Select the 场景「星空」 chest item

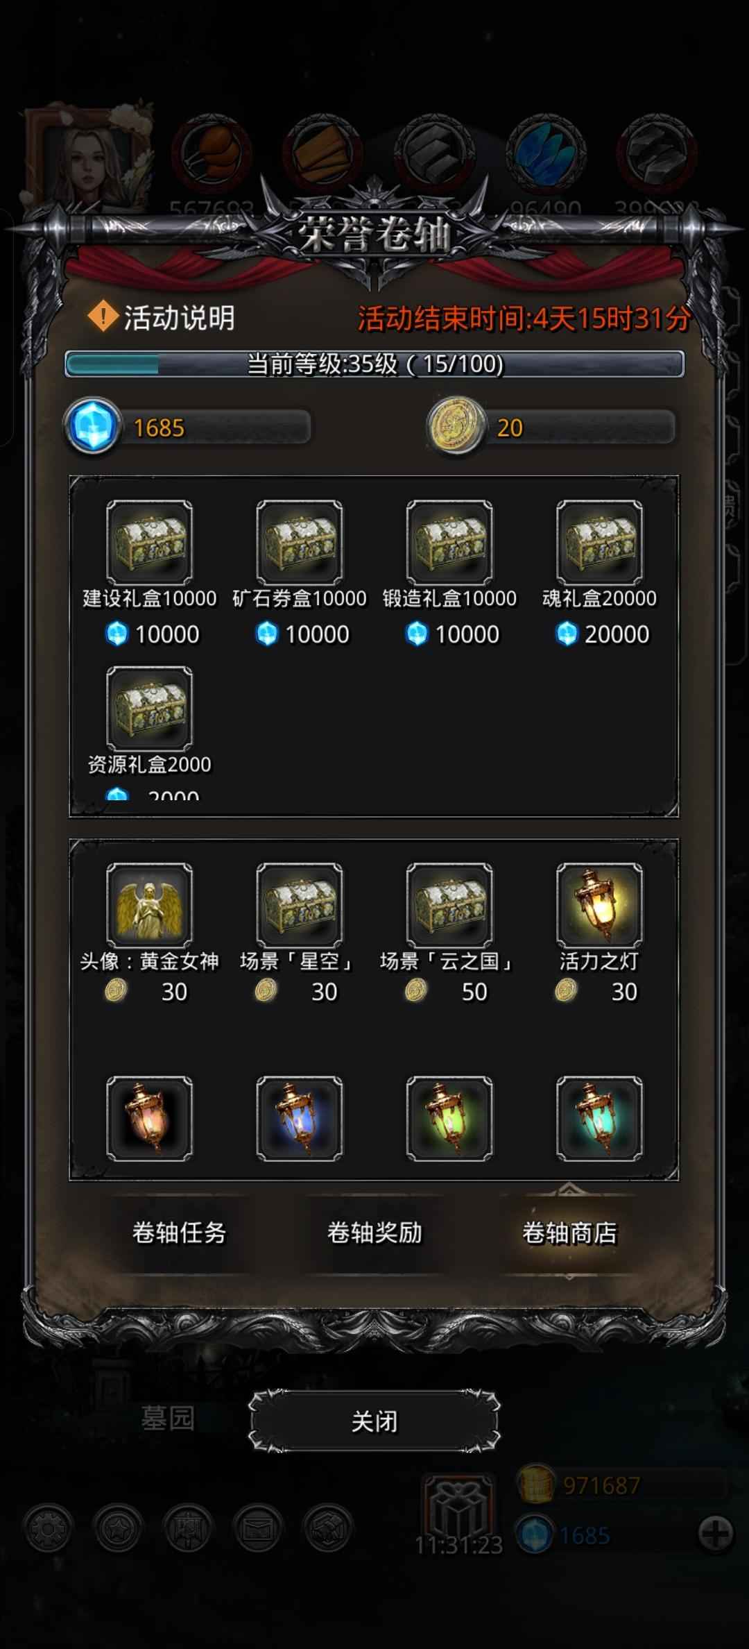click(299, 905)
